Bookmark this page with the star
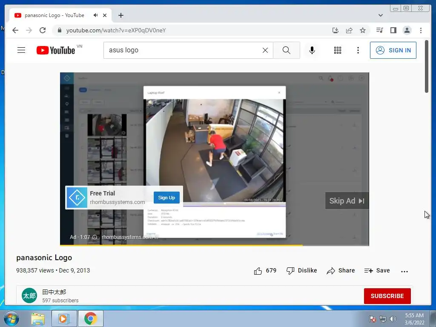Viewport: 436px width, 327px height. [x=363, y=30]
